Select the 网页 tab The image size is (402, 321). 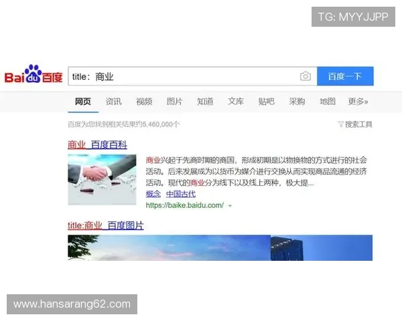(x=83, y=102)
